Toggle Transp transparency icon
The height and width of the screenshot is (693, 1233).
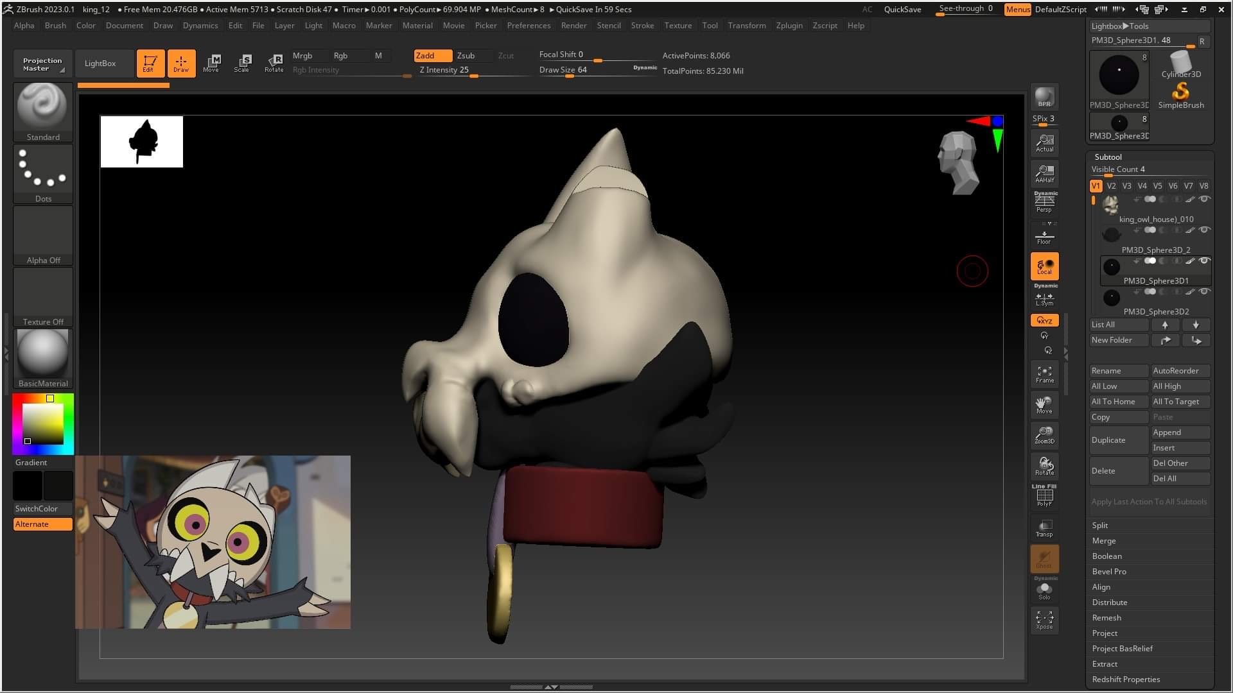click(1044, 528)
